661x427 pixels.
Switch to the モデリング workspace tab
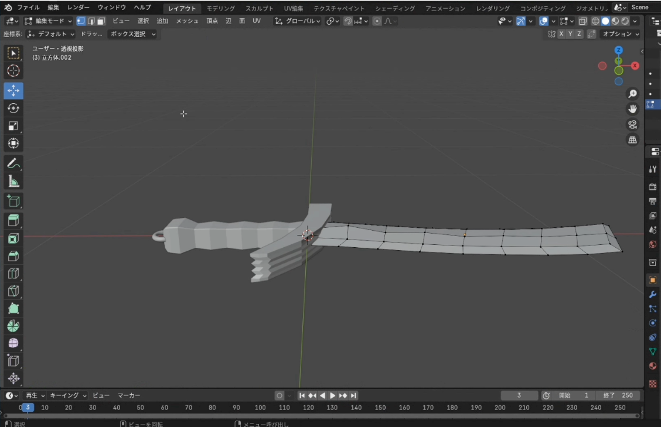(x=220, y=8)
